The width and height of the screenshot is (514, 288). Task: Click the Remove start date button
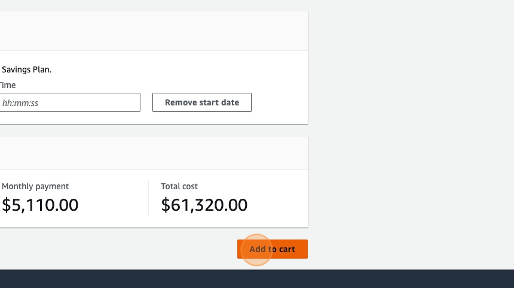(x=202, y=102)
